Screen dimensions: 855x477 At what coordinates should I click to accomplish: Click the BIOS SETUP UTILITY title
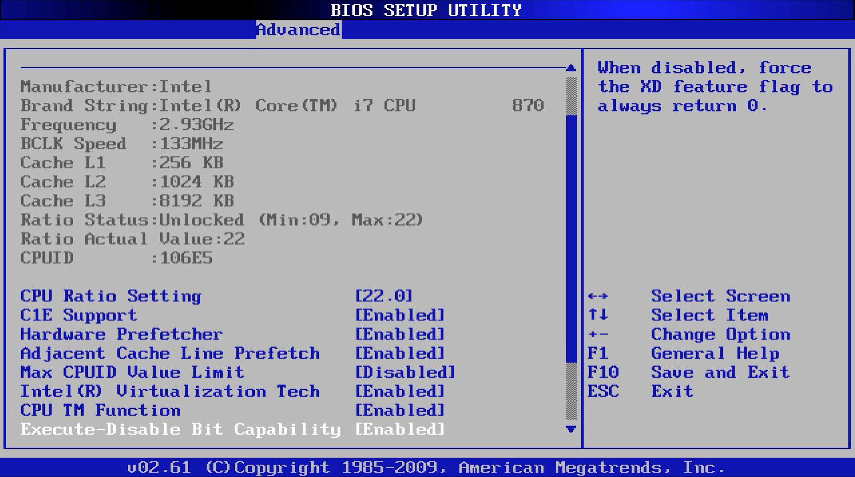tap(426, 10)
